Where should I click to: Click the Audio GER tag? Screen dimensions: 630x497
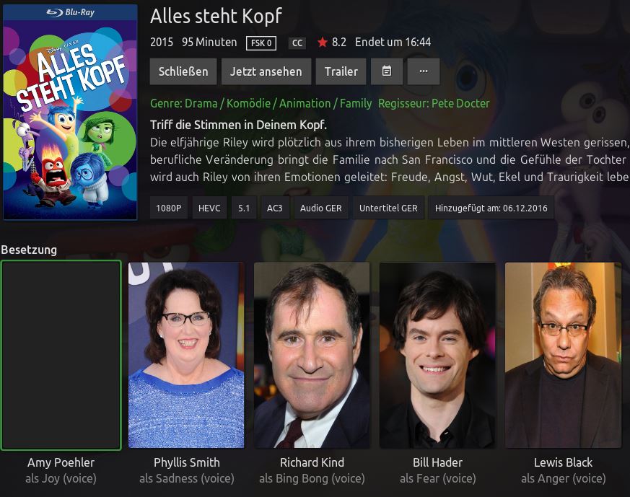(x=321, y=208)
